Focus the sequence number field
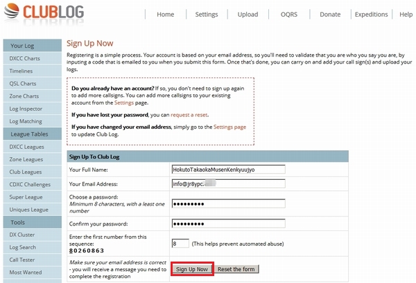 click(x=180, y=244)
